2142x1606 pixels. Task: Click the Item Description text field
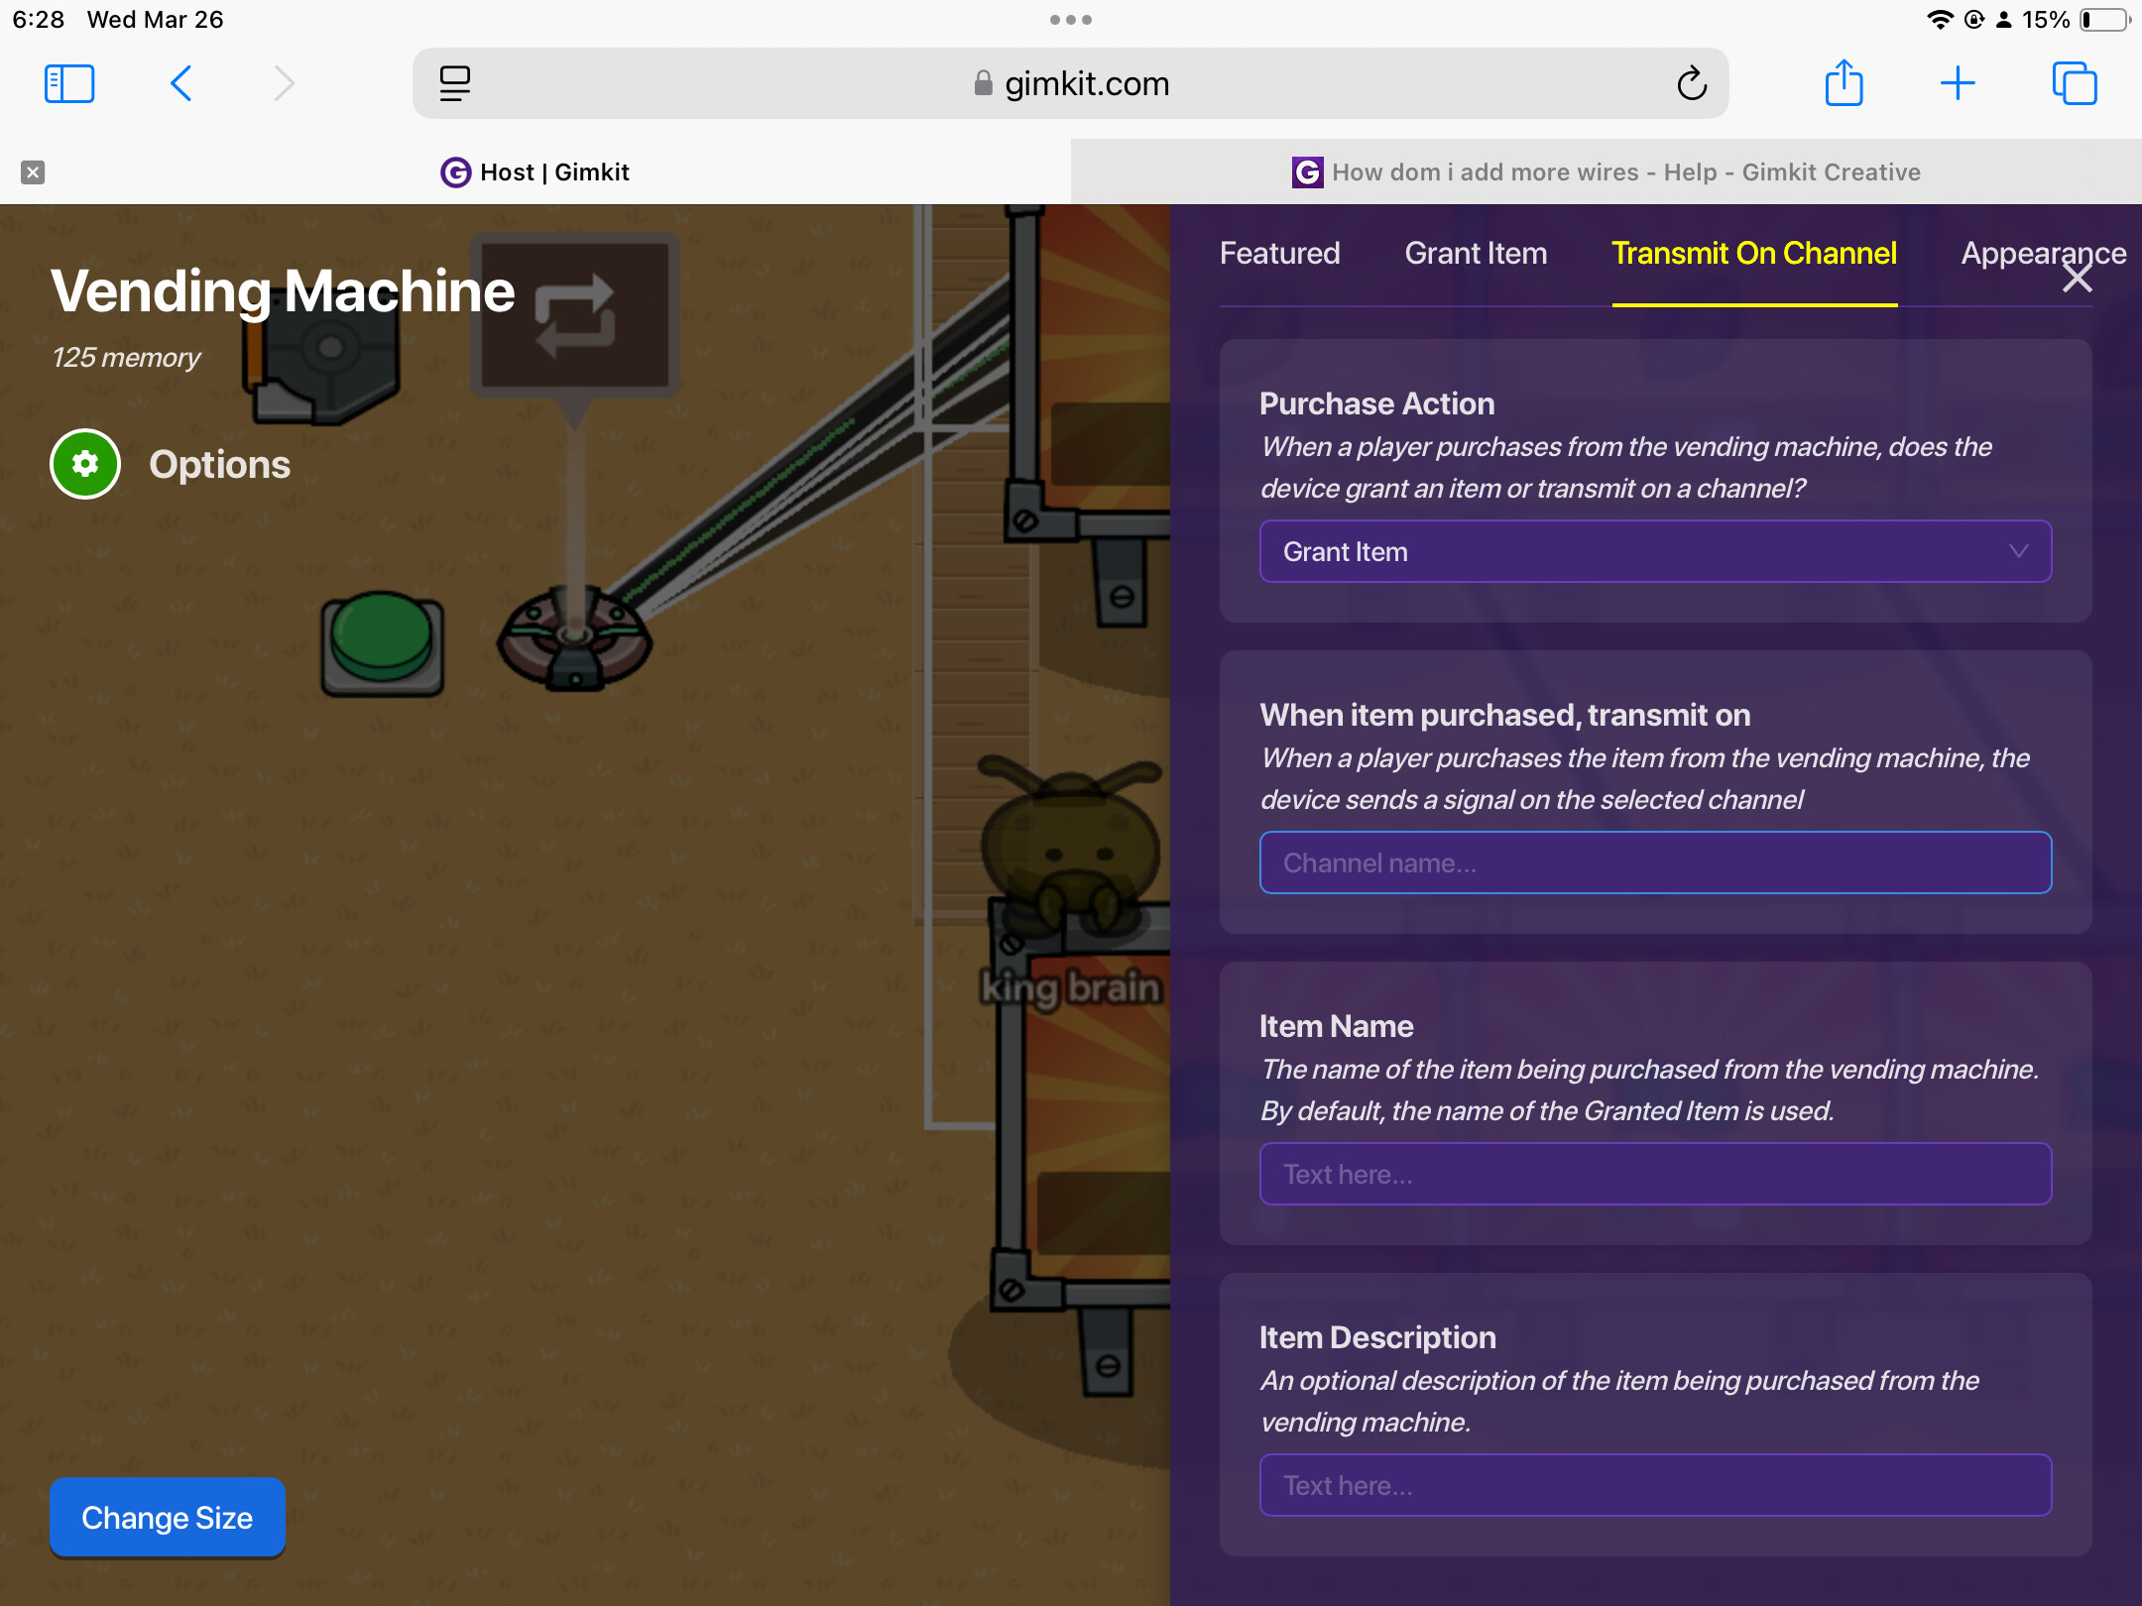click(x=1654, y=1485)
